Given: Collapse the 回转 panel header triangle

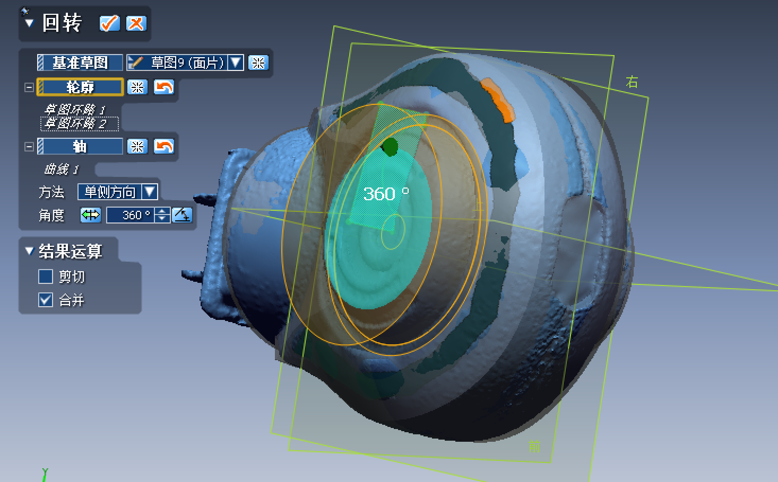Looking at the screenshot, I should 29,23.
